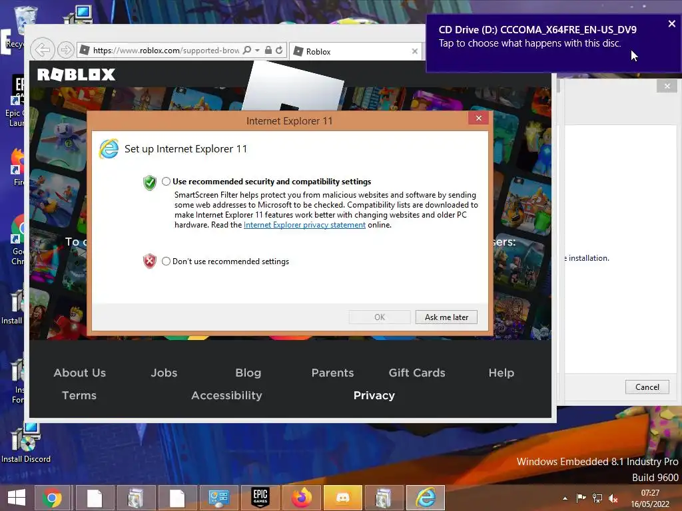Click the roblox.com address bar field
682x511 pixels.
(x=165, y=51)
